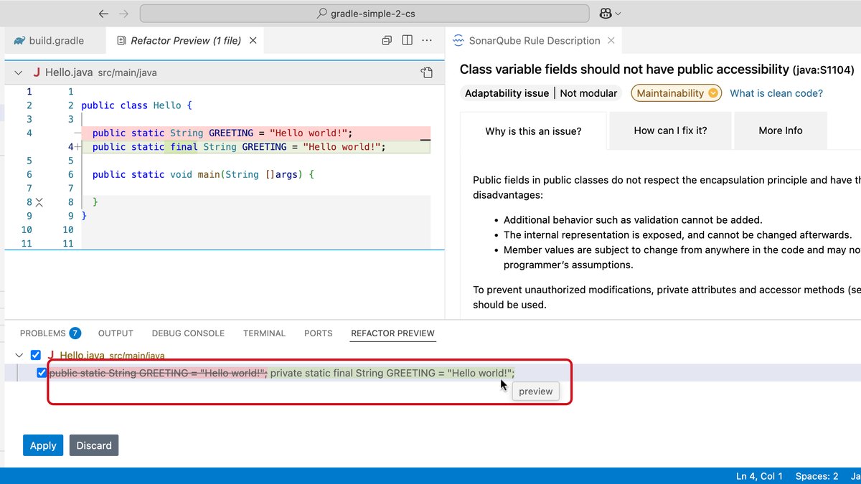
Task: Click the problems count badge 7
Action: [75, 333]
